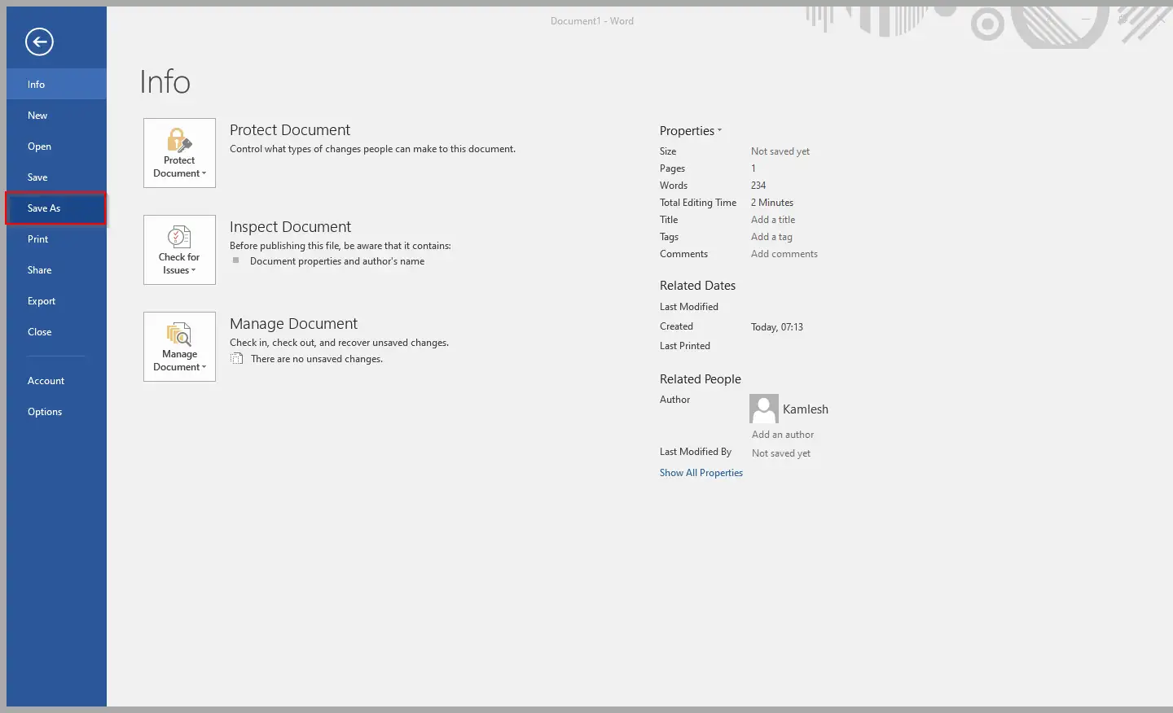Screen dimensions: 1173x713
Task: Click the author name Kamlesh
Action: [x=806, y=409]
